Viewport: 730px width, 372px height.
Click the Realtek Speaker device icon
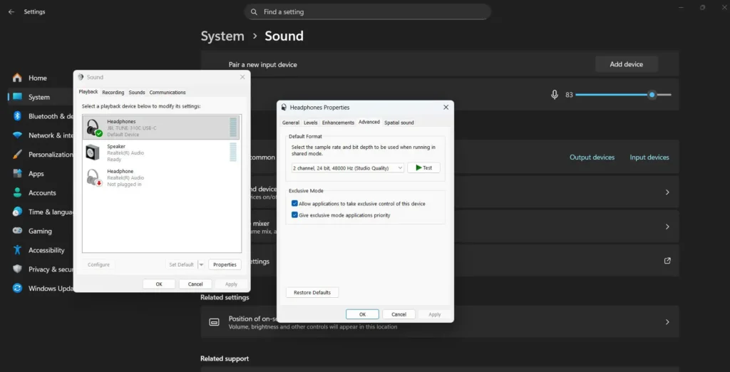[x=92, y=153]
